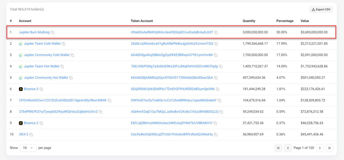Go to the previous page

pos(288,148)
